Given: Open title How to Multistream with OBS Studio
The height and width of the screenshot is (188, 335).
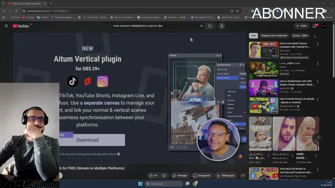Looking at the screenshot, I should point(297,83).
